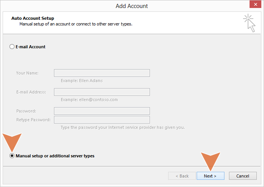Screen dimensions: 264x187
Task: Focus the Your Name text box
Action: (x=102, y=73)
